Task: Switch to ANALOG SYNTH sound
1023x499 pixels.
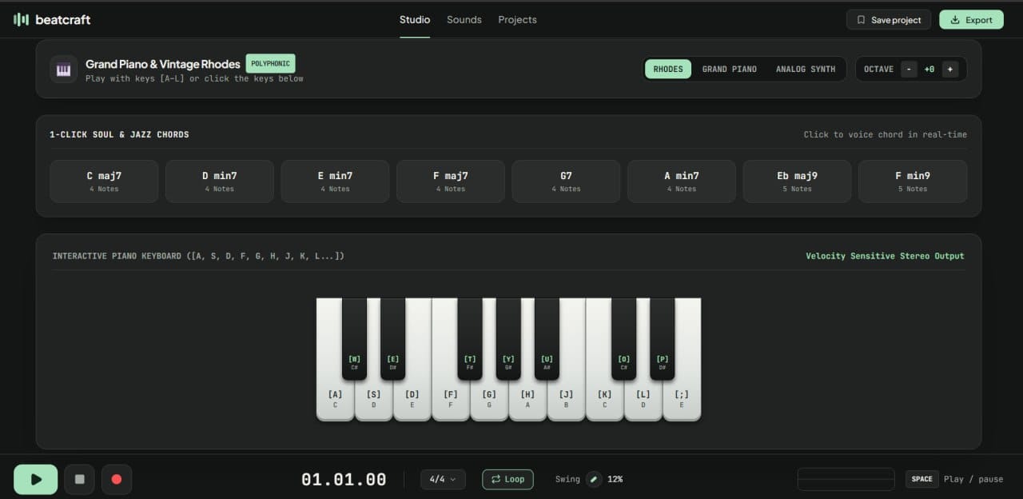Action: 806,69
